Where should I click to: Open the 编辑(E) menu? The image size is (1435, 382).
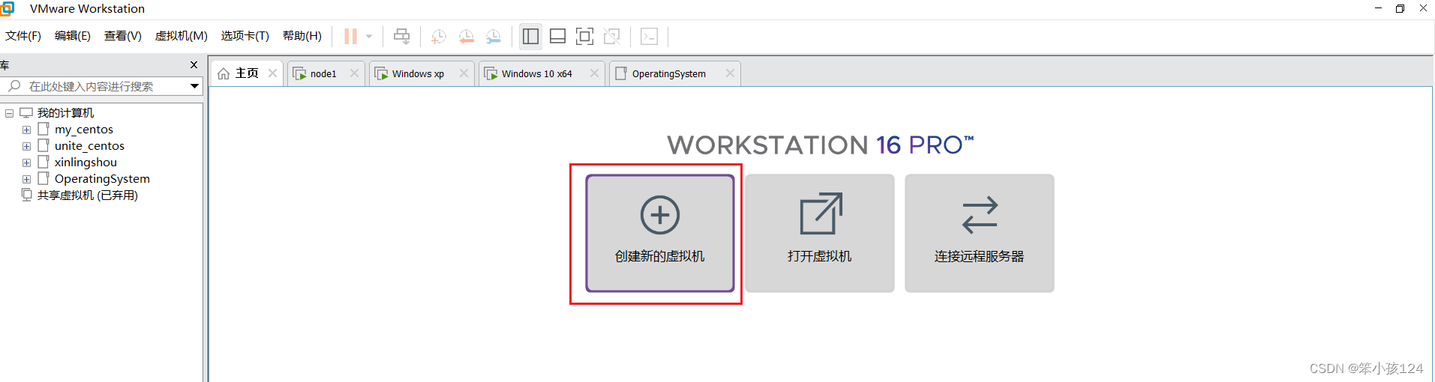73,36
